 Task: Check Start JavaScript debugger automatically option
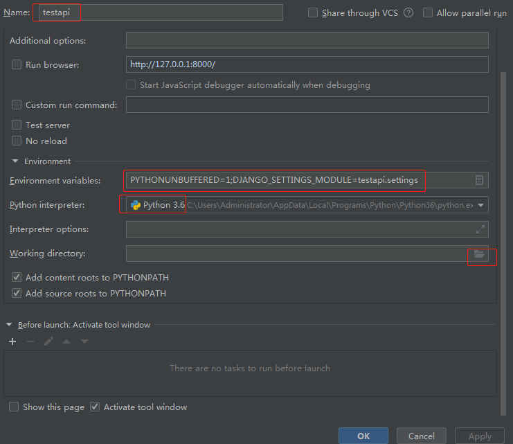(131, 85)
